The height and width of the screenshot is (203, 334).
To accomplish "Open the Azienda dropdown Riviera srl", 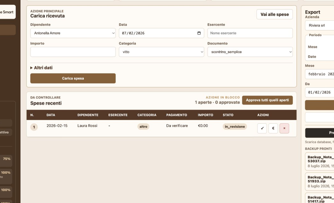I will [319, 25].
